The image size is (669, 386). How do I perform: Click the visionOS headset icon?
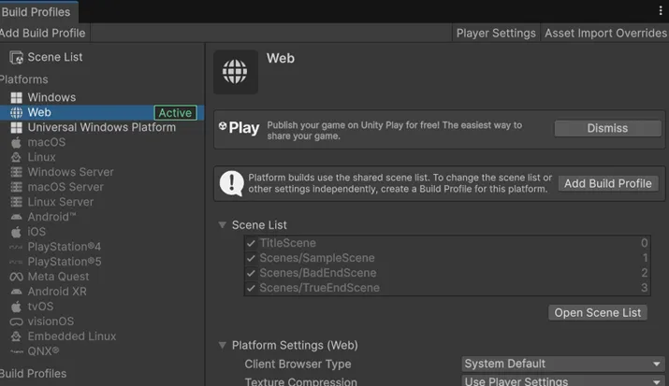point(16,322)
